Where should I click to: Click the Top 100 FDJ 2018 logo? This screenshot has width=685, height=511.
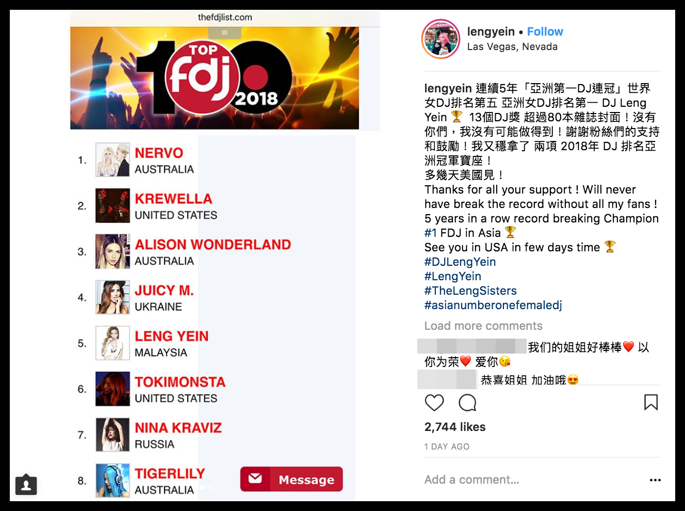point(215,77)
